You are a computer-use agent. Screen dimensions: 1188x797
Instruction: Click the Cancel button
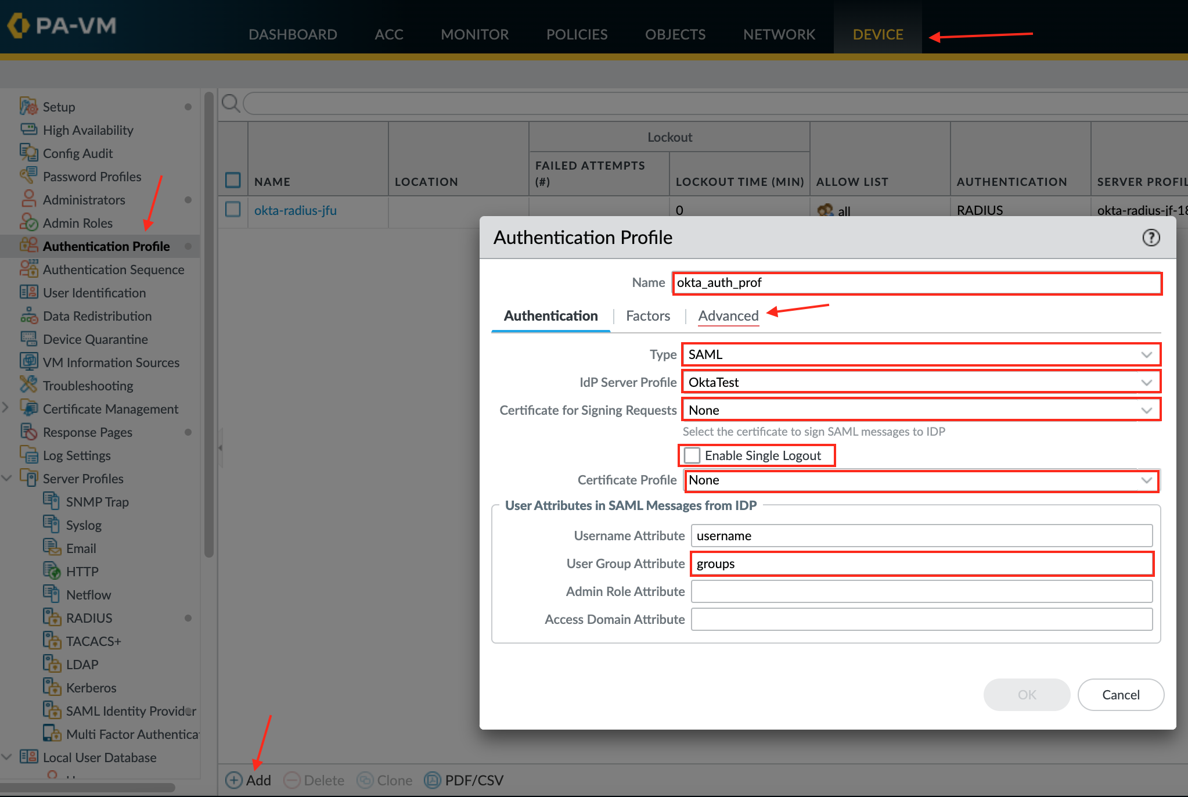pos(1121,695)
